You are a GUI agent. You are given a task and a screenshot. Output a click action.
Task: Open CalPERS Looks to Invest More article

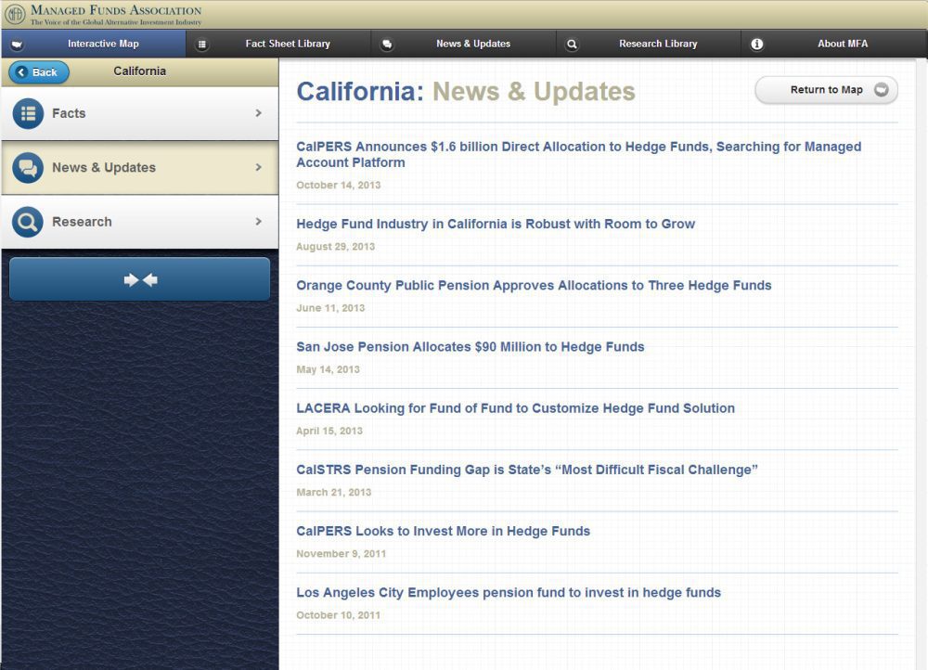[444, 531]
